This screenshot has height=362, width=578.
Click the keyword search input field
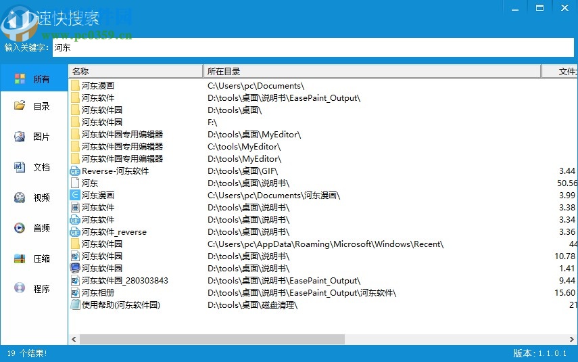[x=313, y=47]
